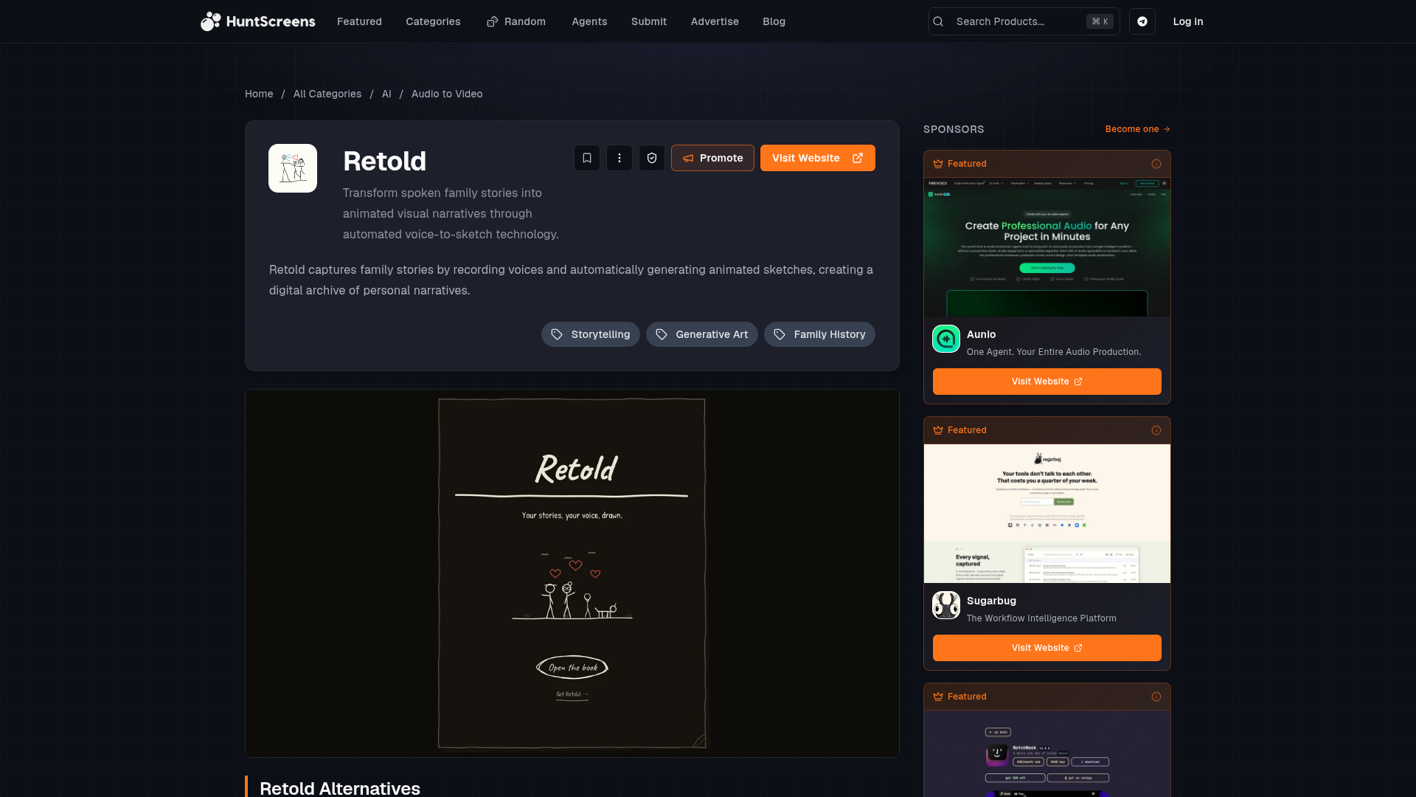The height and width of the screenshot is (797, 1416).
Task: Open the NotchNook sponsor screenshot
Action: [1047, 753]
